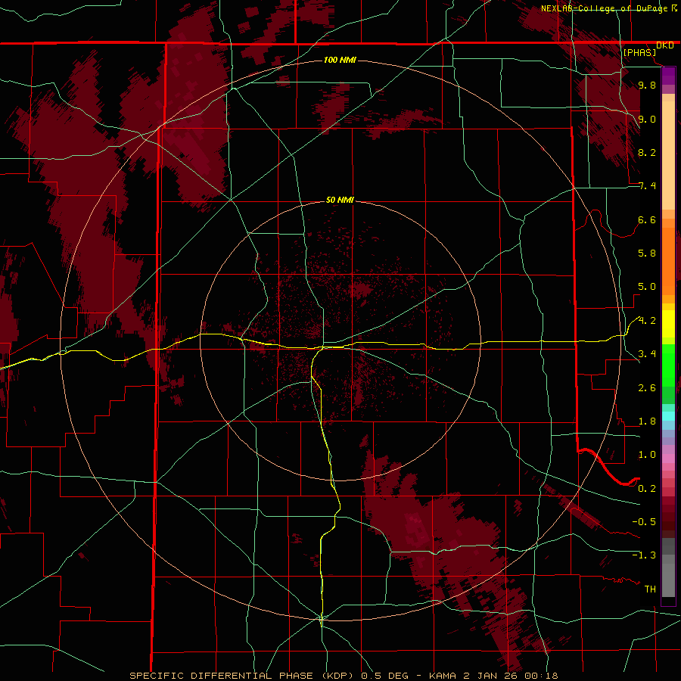Click the -1.3 scale value

tap(644, 555)
